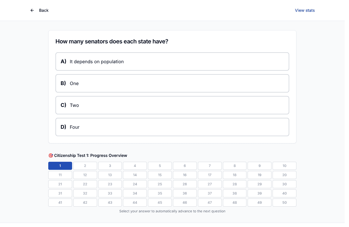The image size is (349, 227).
Task: Jump to question 47
Action: pyautogui.click(x=210, y=203)
